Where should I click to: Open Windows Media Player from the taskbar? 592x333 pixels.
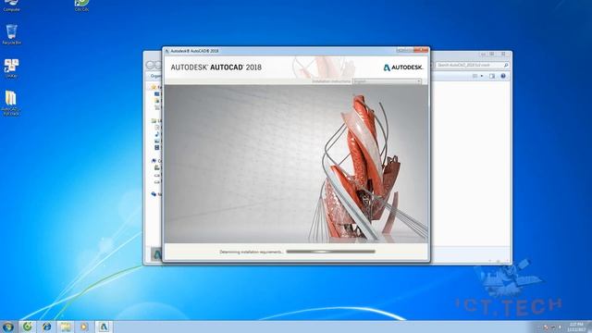(84, 327)
